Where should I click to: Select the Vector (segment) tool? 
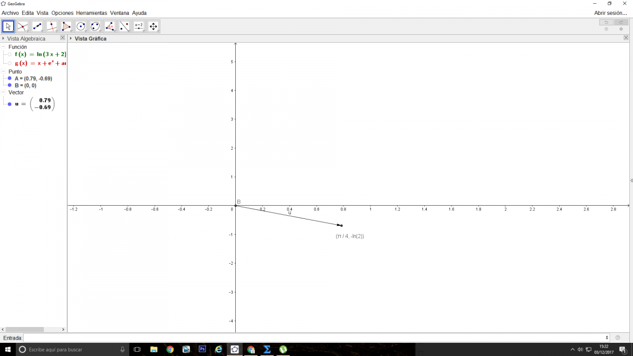[37, 26]
